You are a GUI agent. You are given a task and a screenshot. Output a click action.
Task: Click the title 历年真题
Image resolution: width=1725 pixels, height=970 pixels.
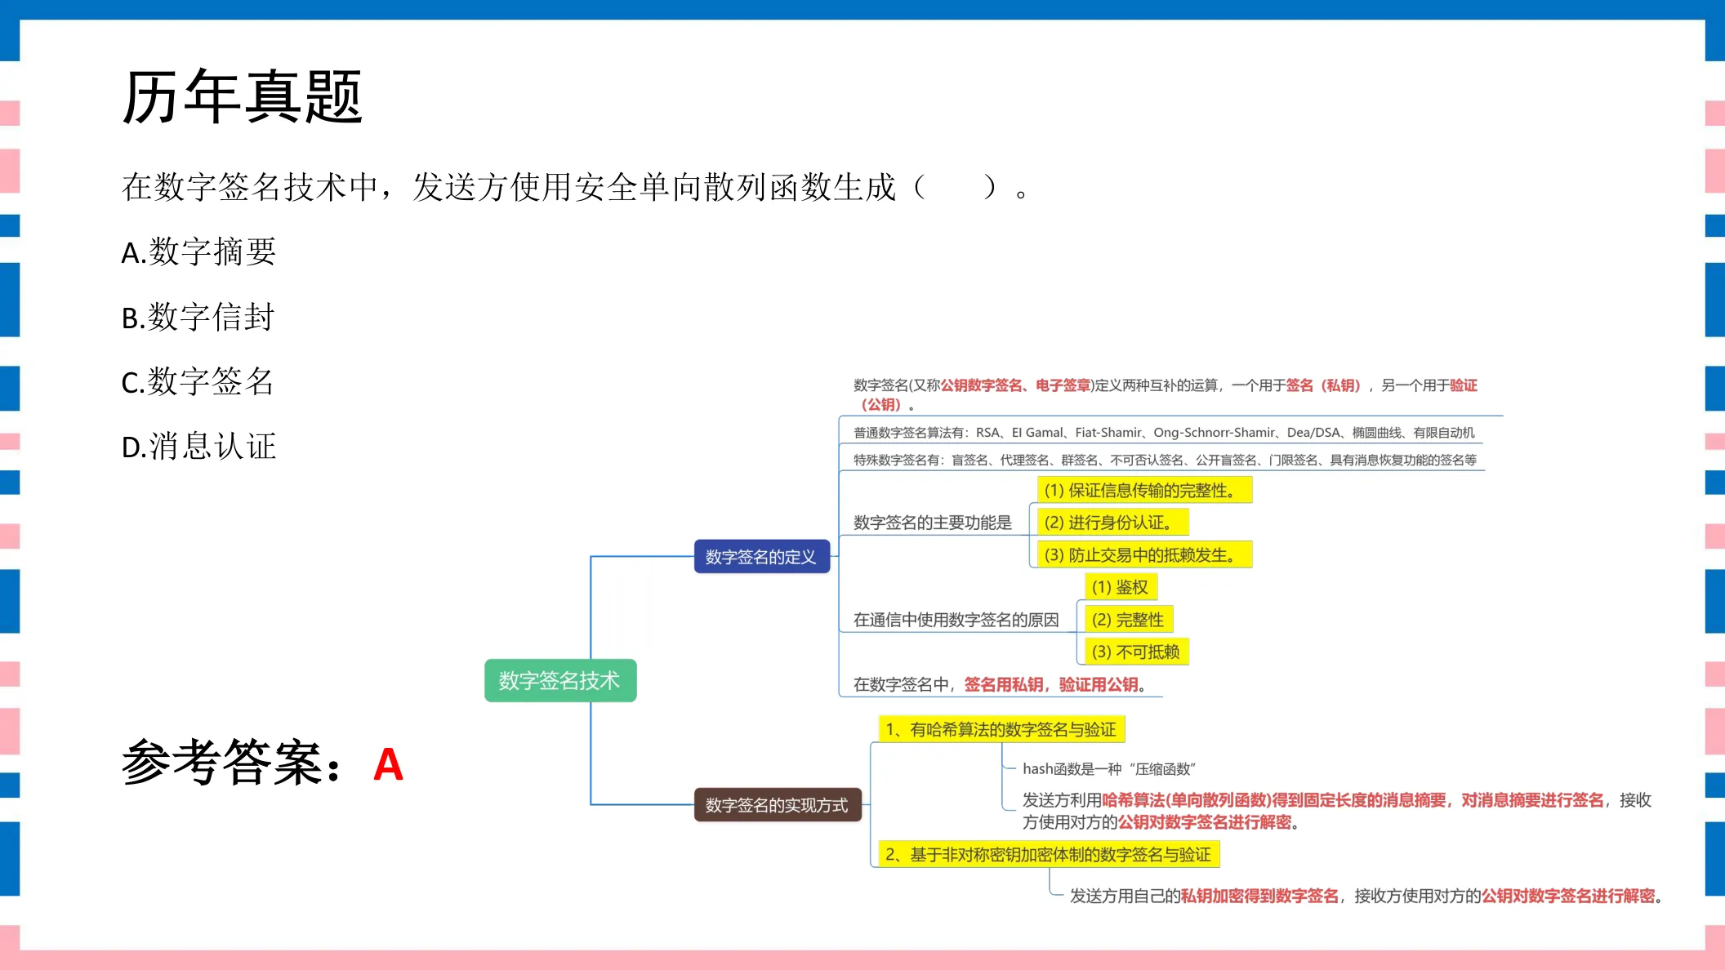(x=242, y=97)
